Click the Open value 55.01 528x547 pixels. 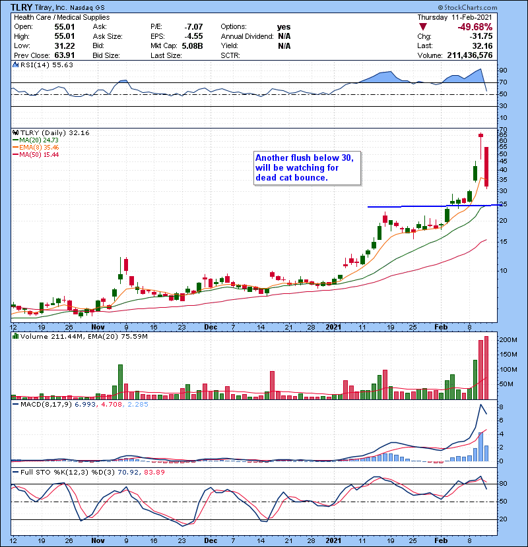[x=64, y=27]
